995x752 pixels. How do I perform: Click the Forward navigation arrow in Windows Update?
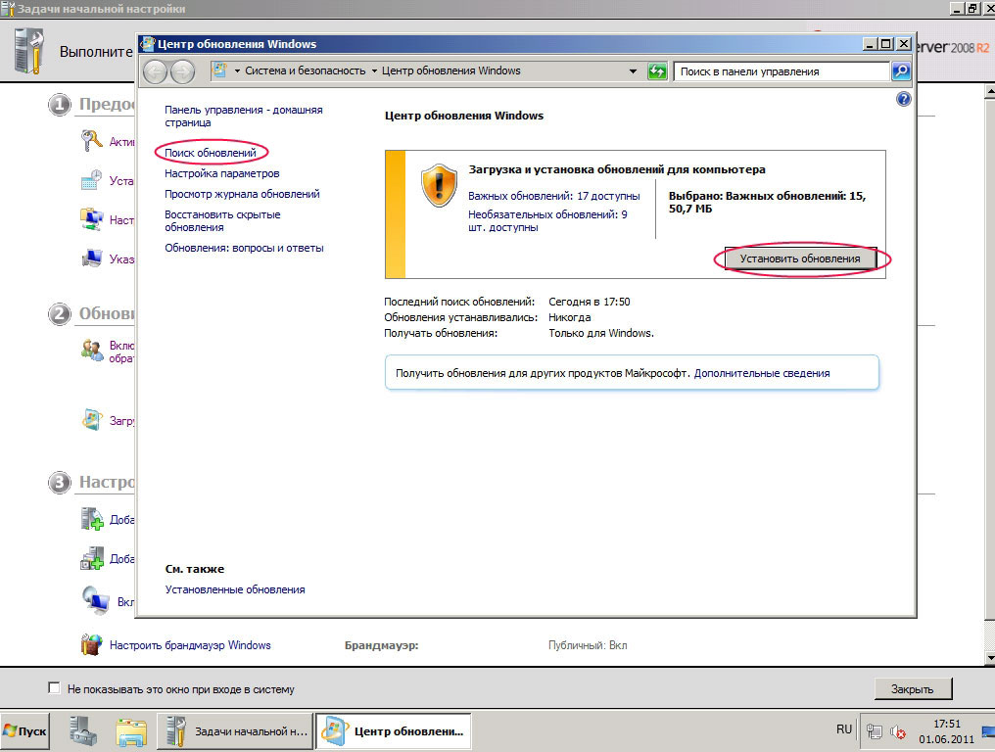[x=183, y=71]
